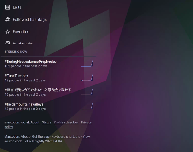This screenshot has width=193, height=152.
Task: Click the Lists icon in sidebar
Action: coord(8,7)
